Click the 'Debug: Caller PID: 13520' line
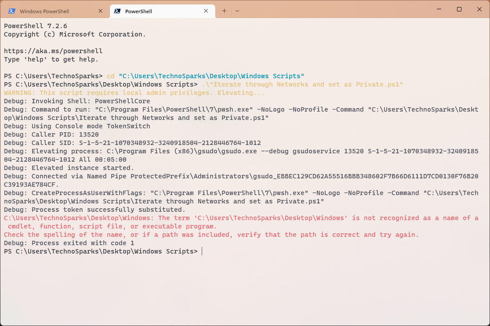The width and height of the screenshot is (490, 326). (51, 134)
